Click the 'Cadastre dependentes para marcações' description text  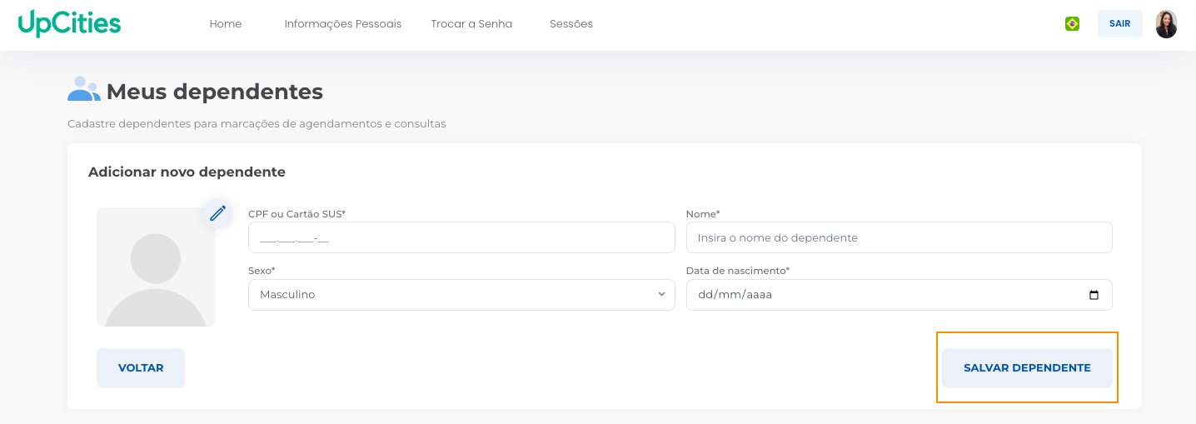pos(257,124)
